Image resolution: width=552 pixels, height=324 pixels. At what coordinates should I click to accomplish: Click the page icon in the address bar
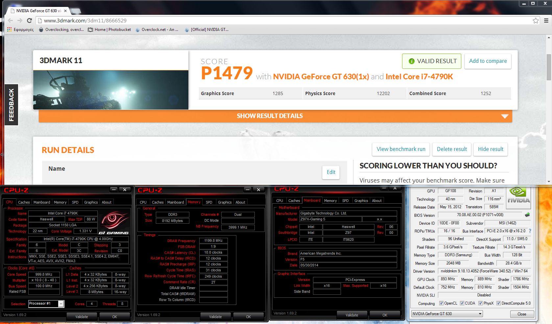click(x=40, y=20)
